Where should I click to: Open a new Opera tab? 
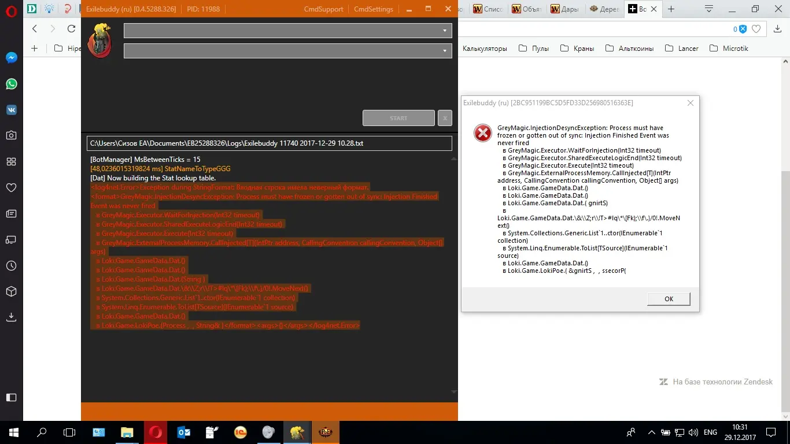(671, 9)
